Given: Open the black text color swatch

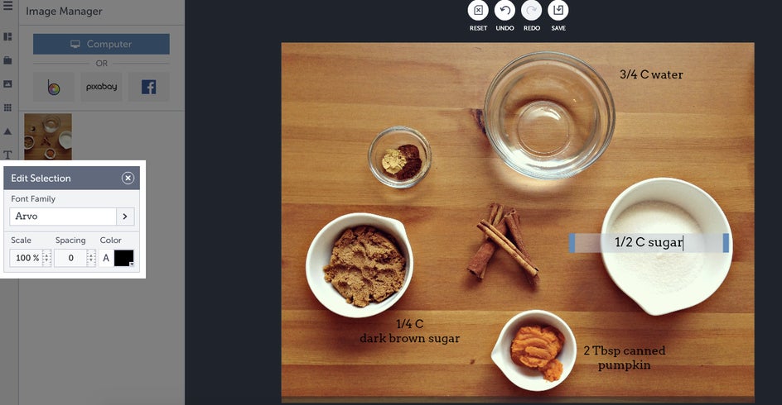Looking at the screenshot, I should click(x=123, y=258).
